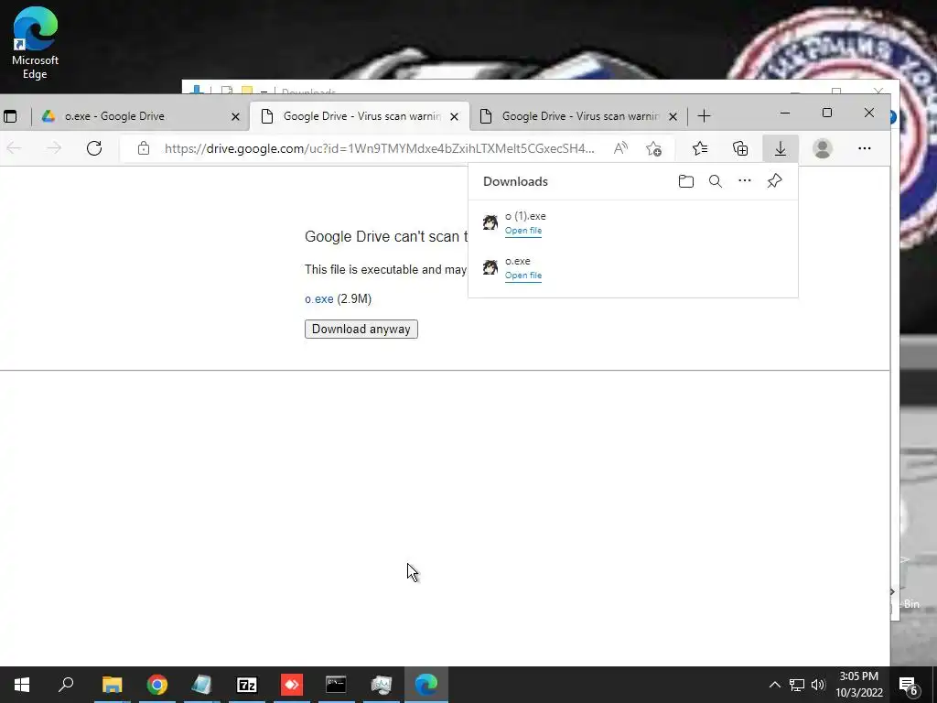Viewport: 937px width, 703px height.
Task: Click the Microsoft Edge taskbar icon
Action: [x=426, y=685]
